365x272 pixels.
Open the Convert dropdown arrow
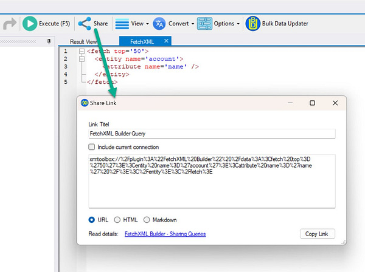pyautogui.click(x=193, y=24)
